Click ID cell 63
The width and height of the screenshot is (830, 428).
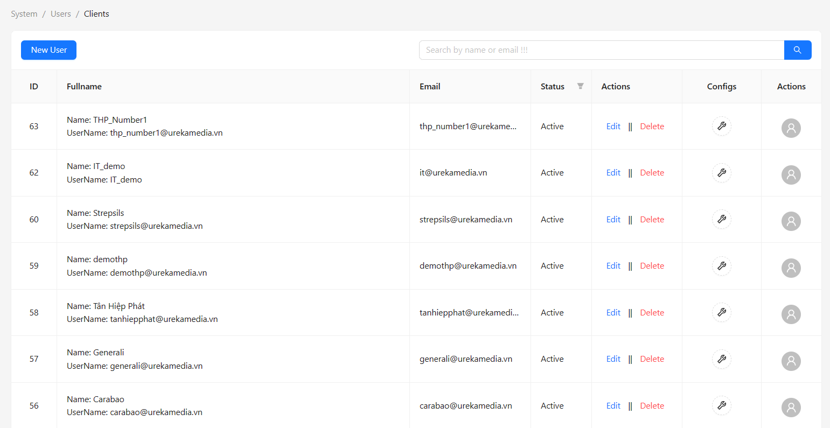click(x=34, y=127)
